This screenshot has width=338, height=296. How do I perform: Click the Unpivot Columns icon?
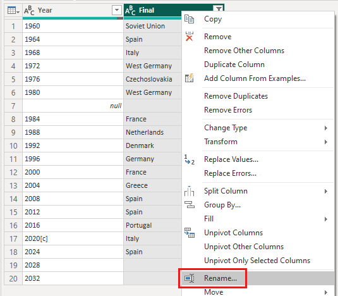(x=190, y=233)
